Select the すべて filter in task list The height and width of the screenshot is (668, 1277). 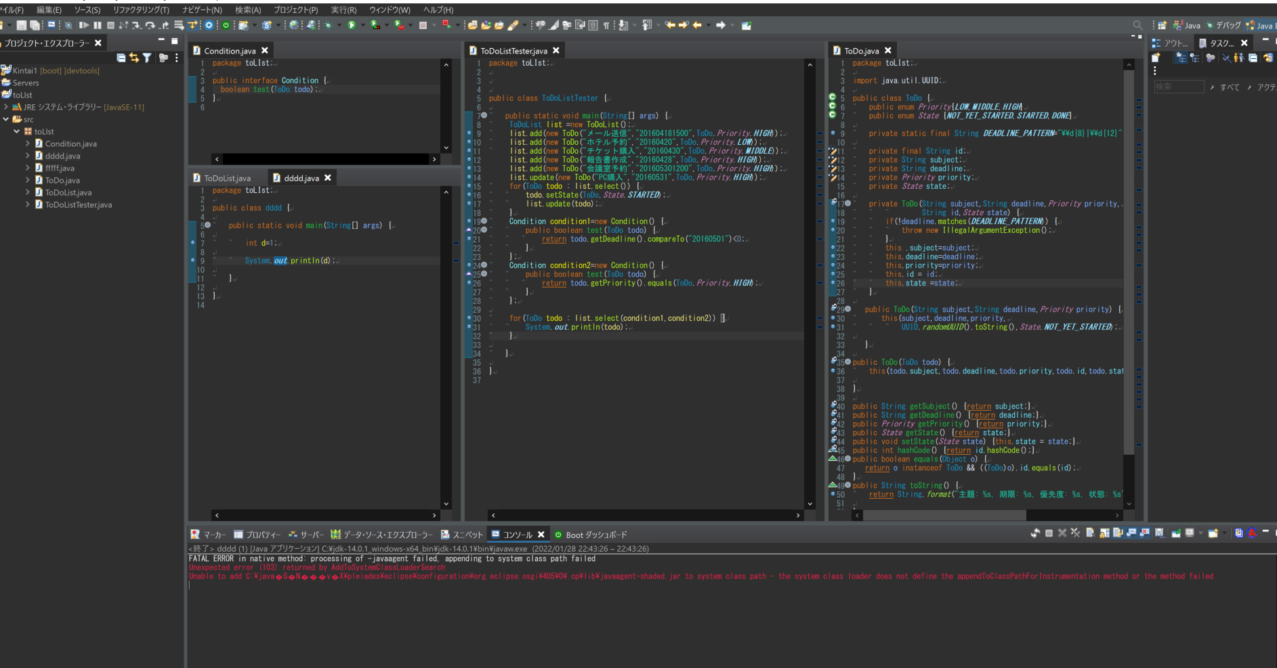tap(1230, 87)
